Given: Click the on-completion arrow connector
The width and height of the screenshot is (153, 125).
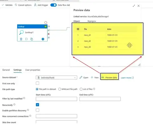Looking at the screenshot, I should pyautogui.click(x=49, y=38).
